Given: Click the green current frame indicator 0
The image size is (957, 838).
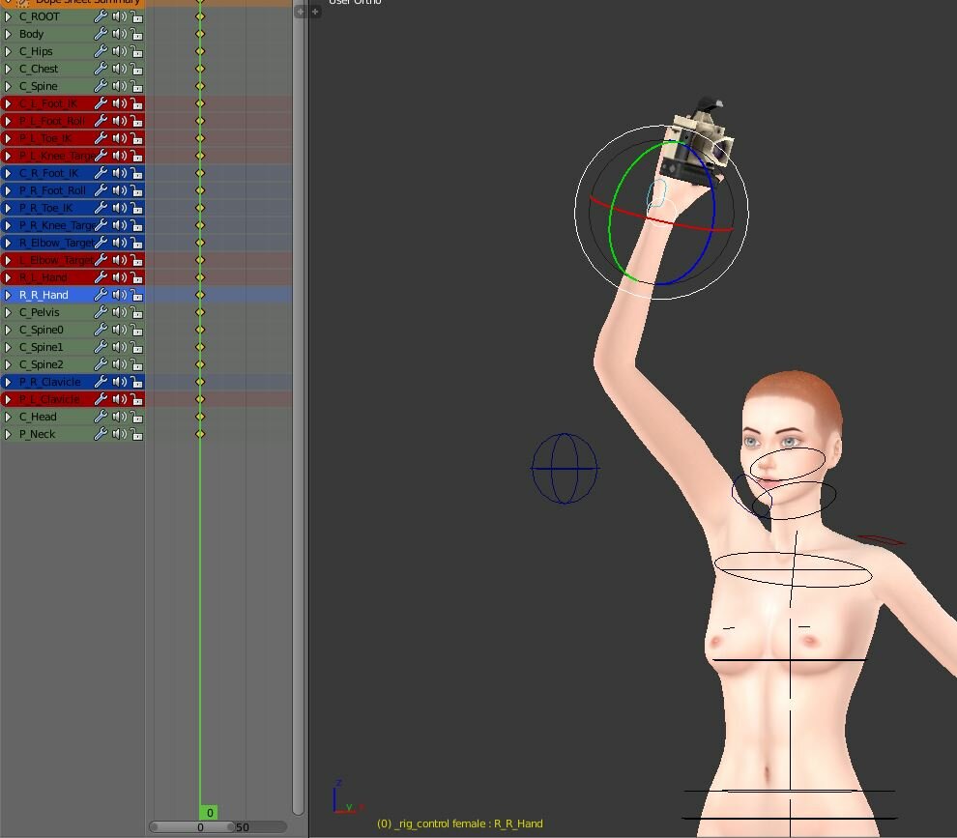Looking at the screenshot, I should tap(209, 812).
